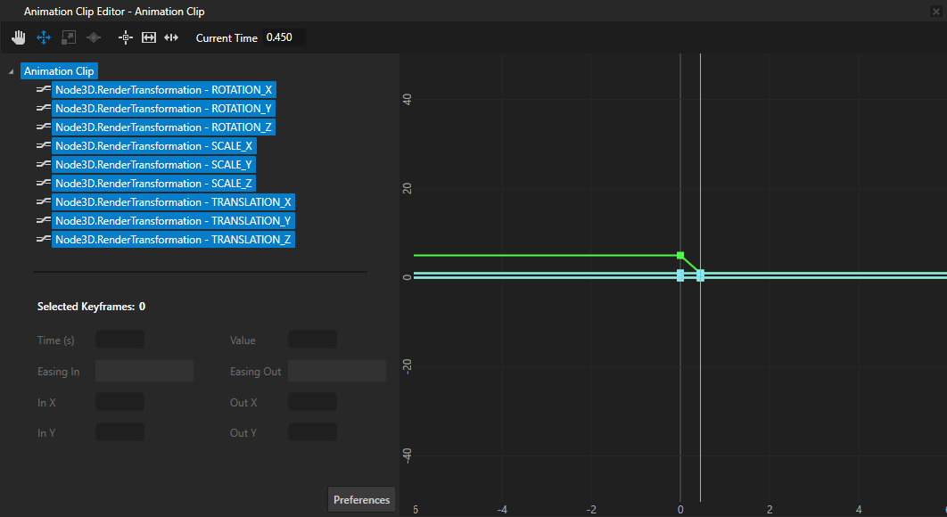Select the Scale view tool icon
Viewport: 947px width, 517px height.
68,37
